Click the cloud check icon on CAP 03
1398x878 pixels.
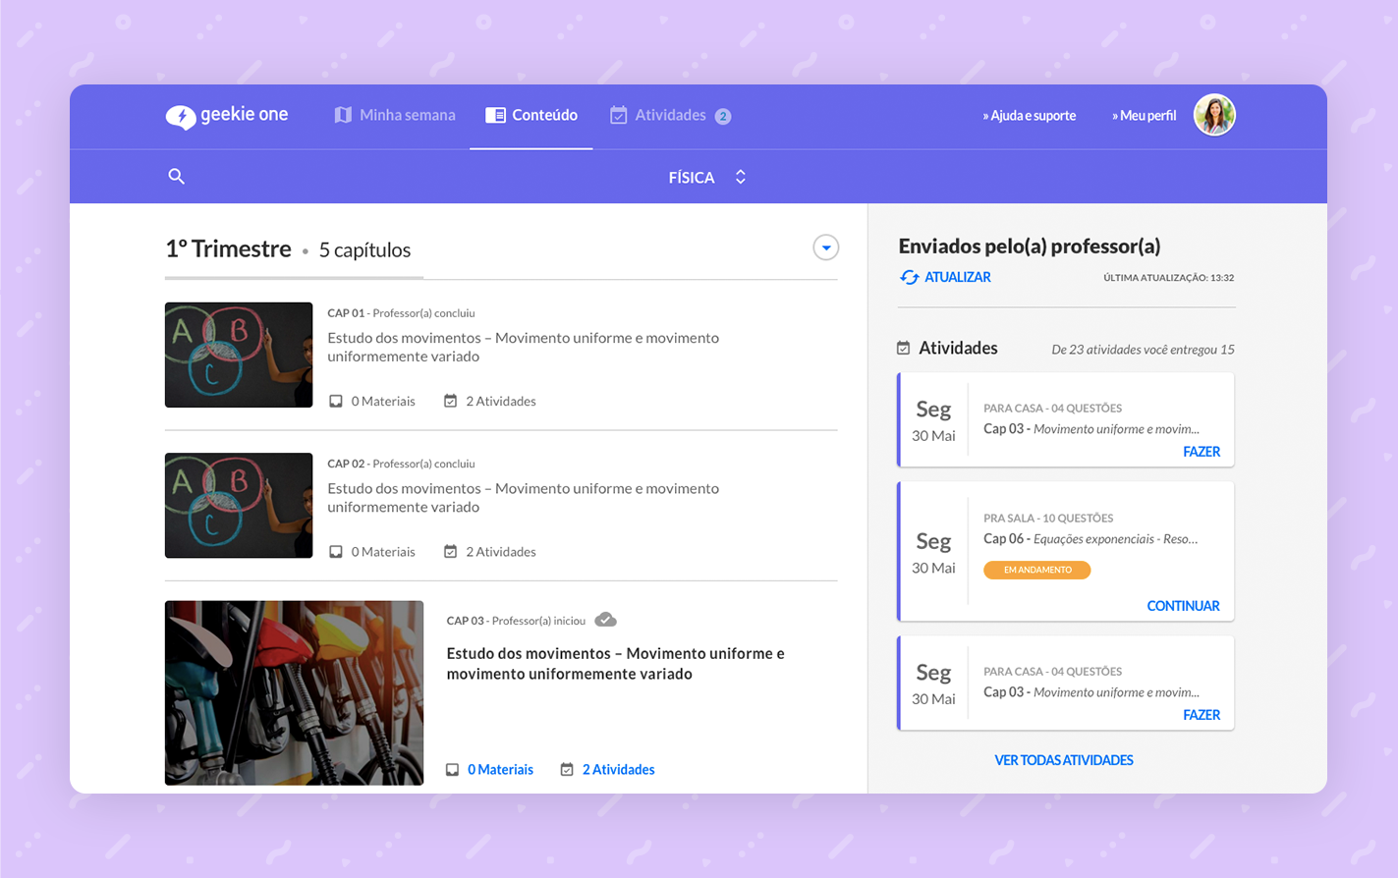click(606, 620)
